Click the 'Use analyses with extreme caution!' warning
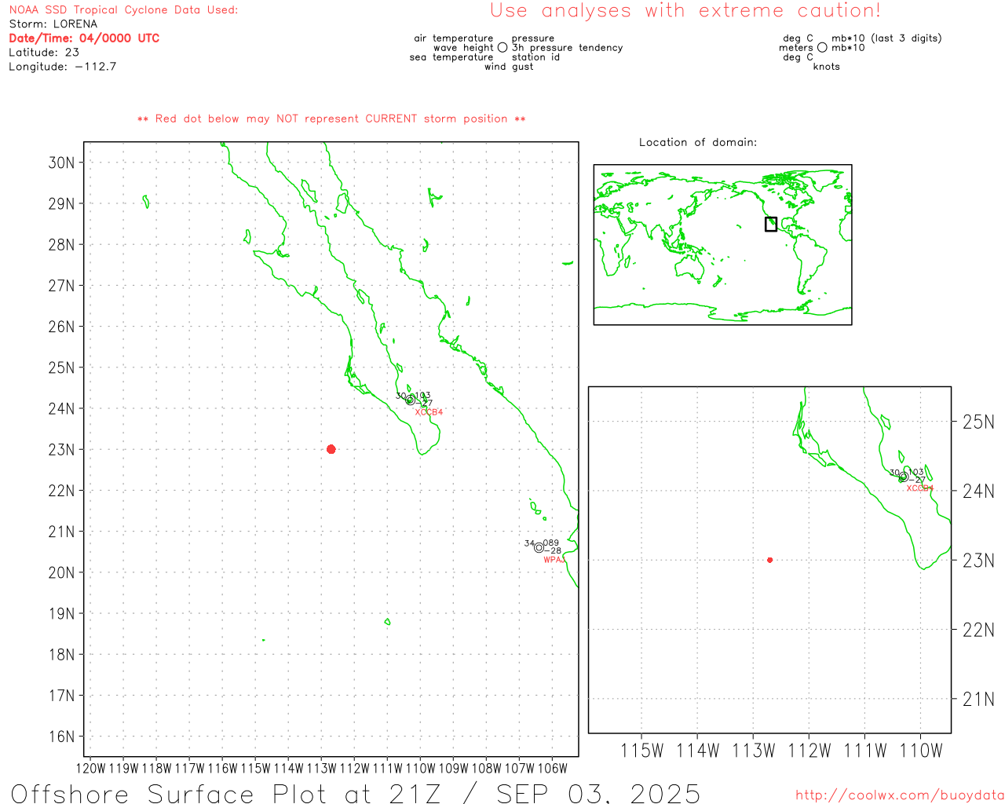 [685, 11]
